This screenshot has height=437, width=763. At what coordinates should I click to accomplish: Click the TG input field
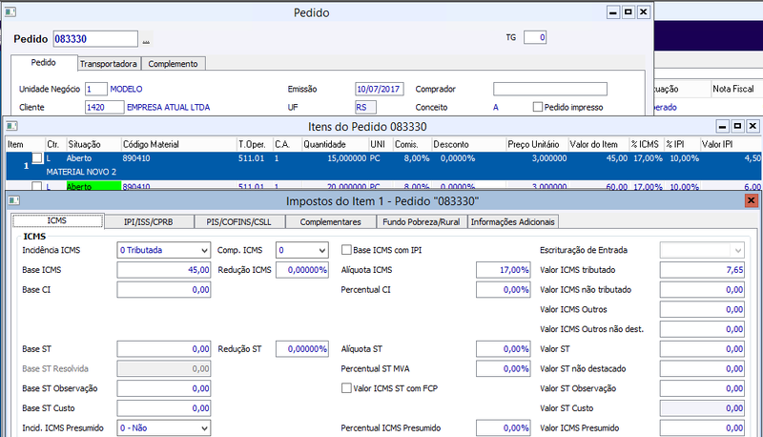tap(535, 37)
